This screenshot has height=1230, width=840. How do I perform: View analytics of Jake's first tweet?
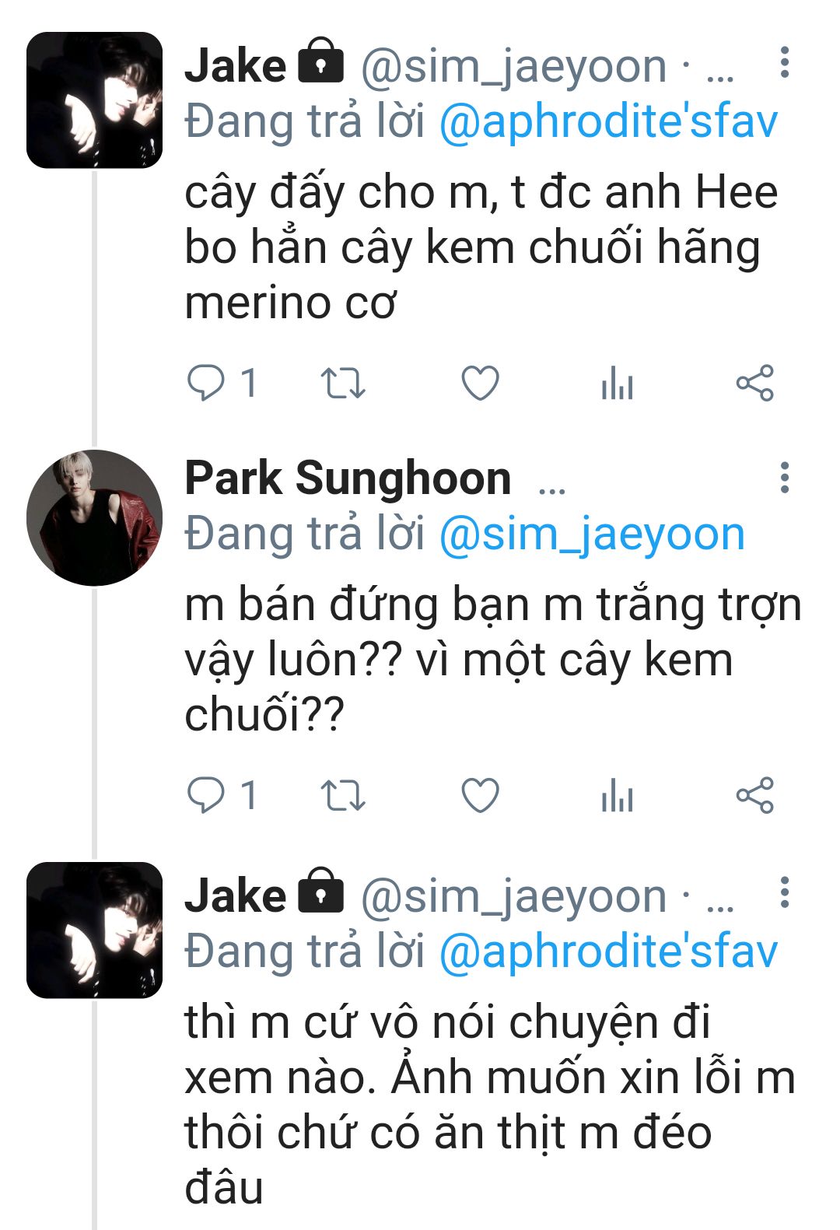tap(617, 384)
